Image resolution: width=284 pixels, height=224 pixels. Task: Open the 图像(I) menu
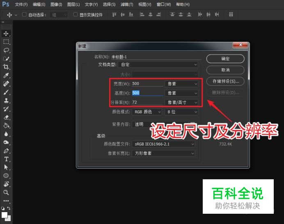[56, 5]
